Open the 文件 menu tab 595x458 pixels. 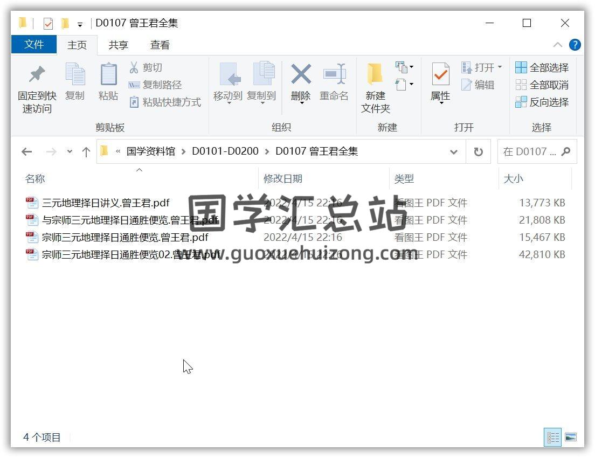click(34, 45)
